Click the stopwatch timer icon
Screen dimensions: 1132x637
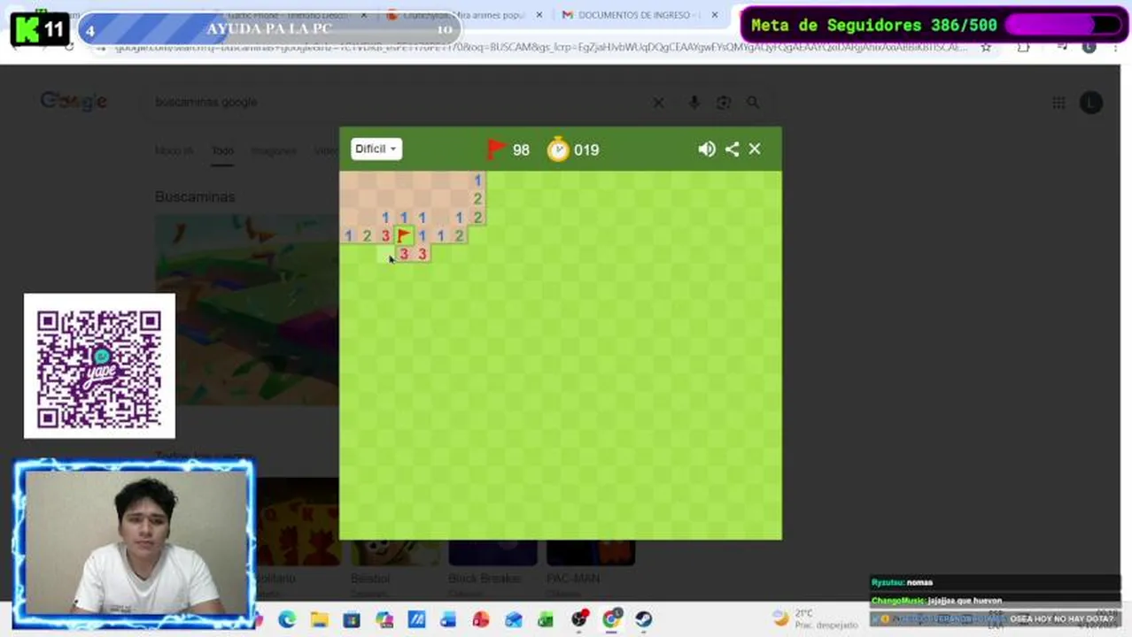tap(558, 149)
